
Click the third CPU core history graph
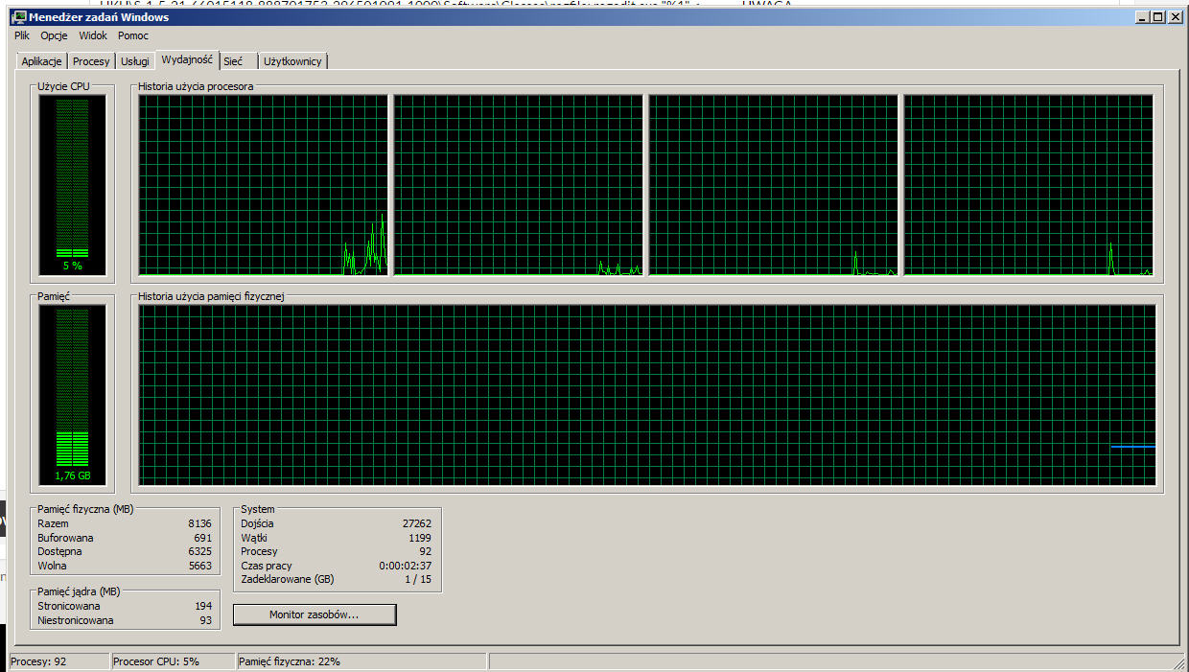click(773, 185)
